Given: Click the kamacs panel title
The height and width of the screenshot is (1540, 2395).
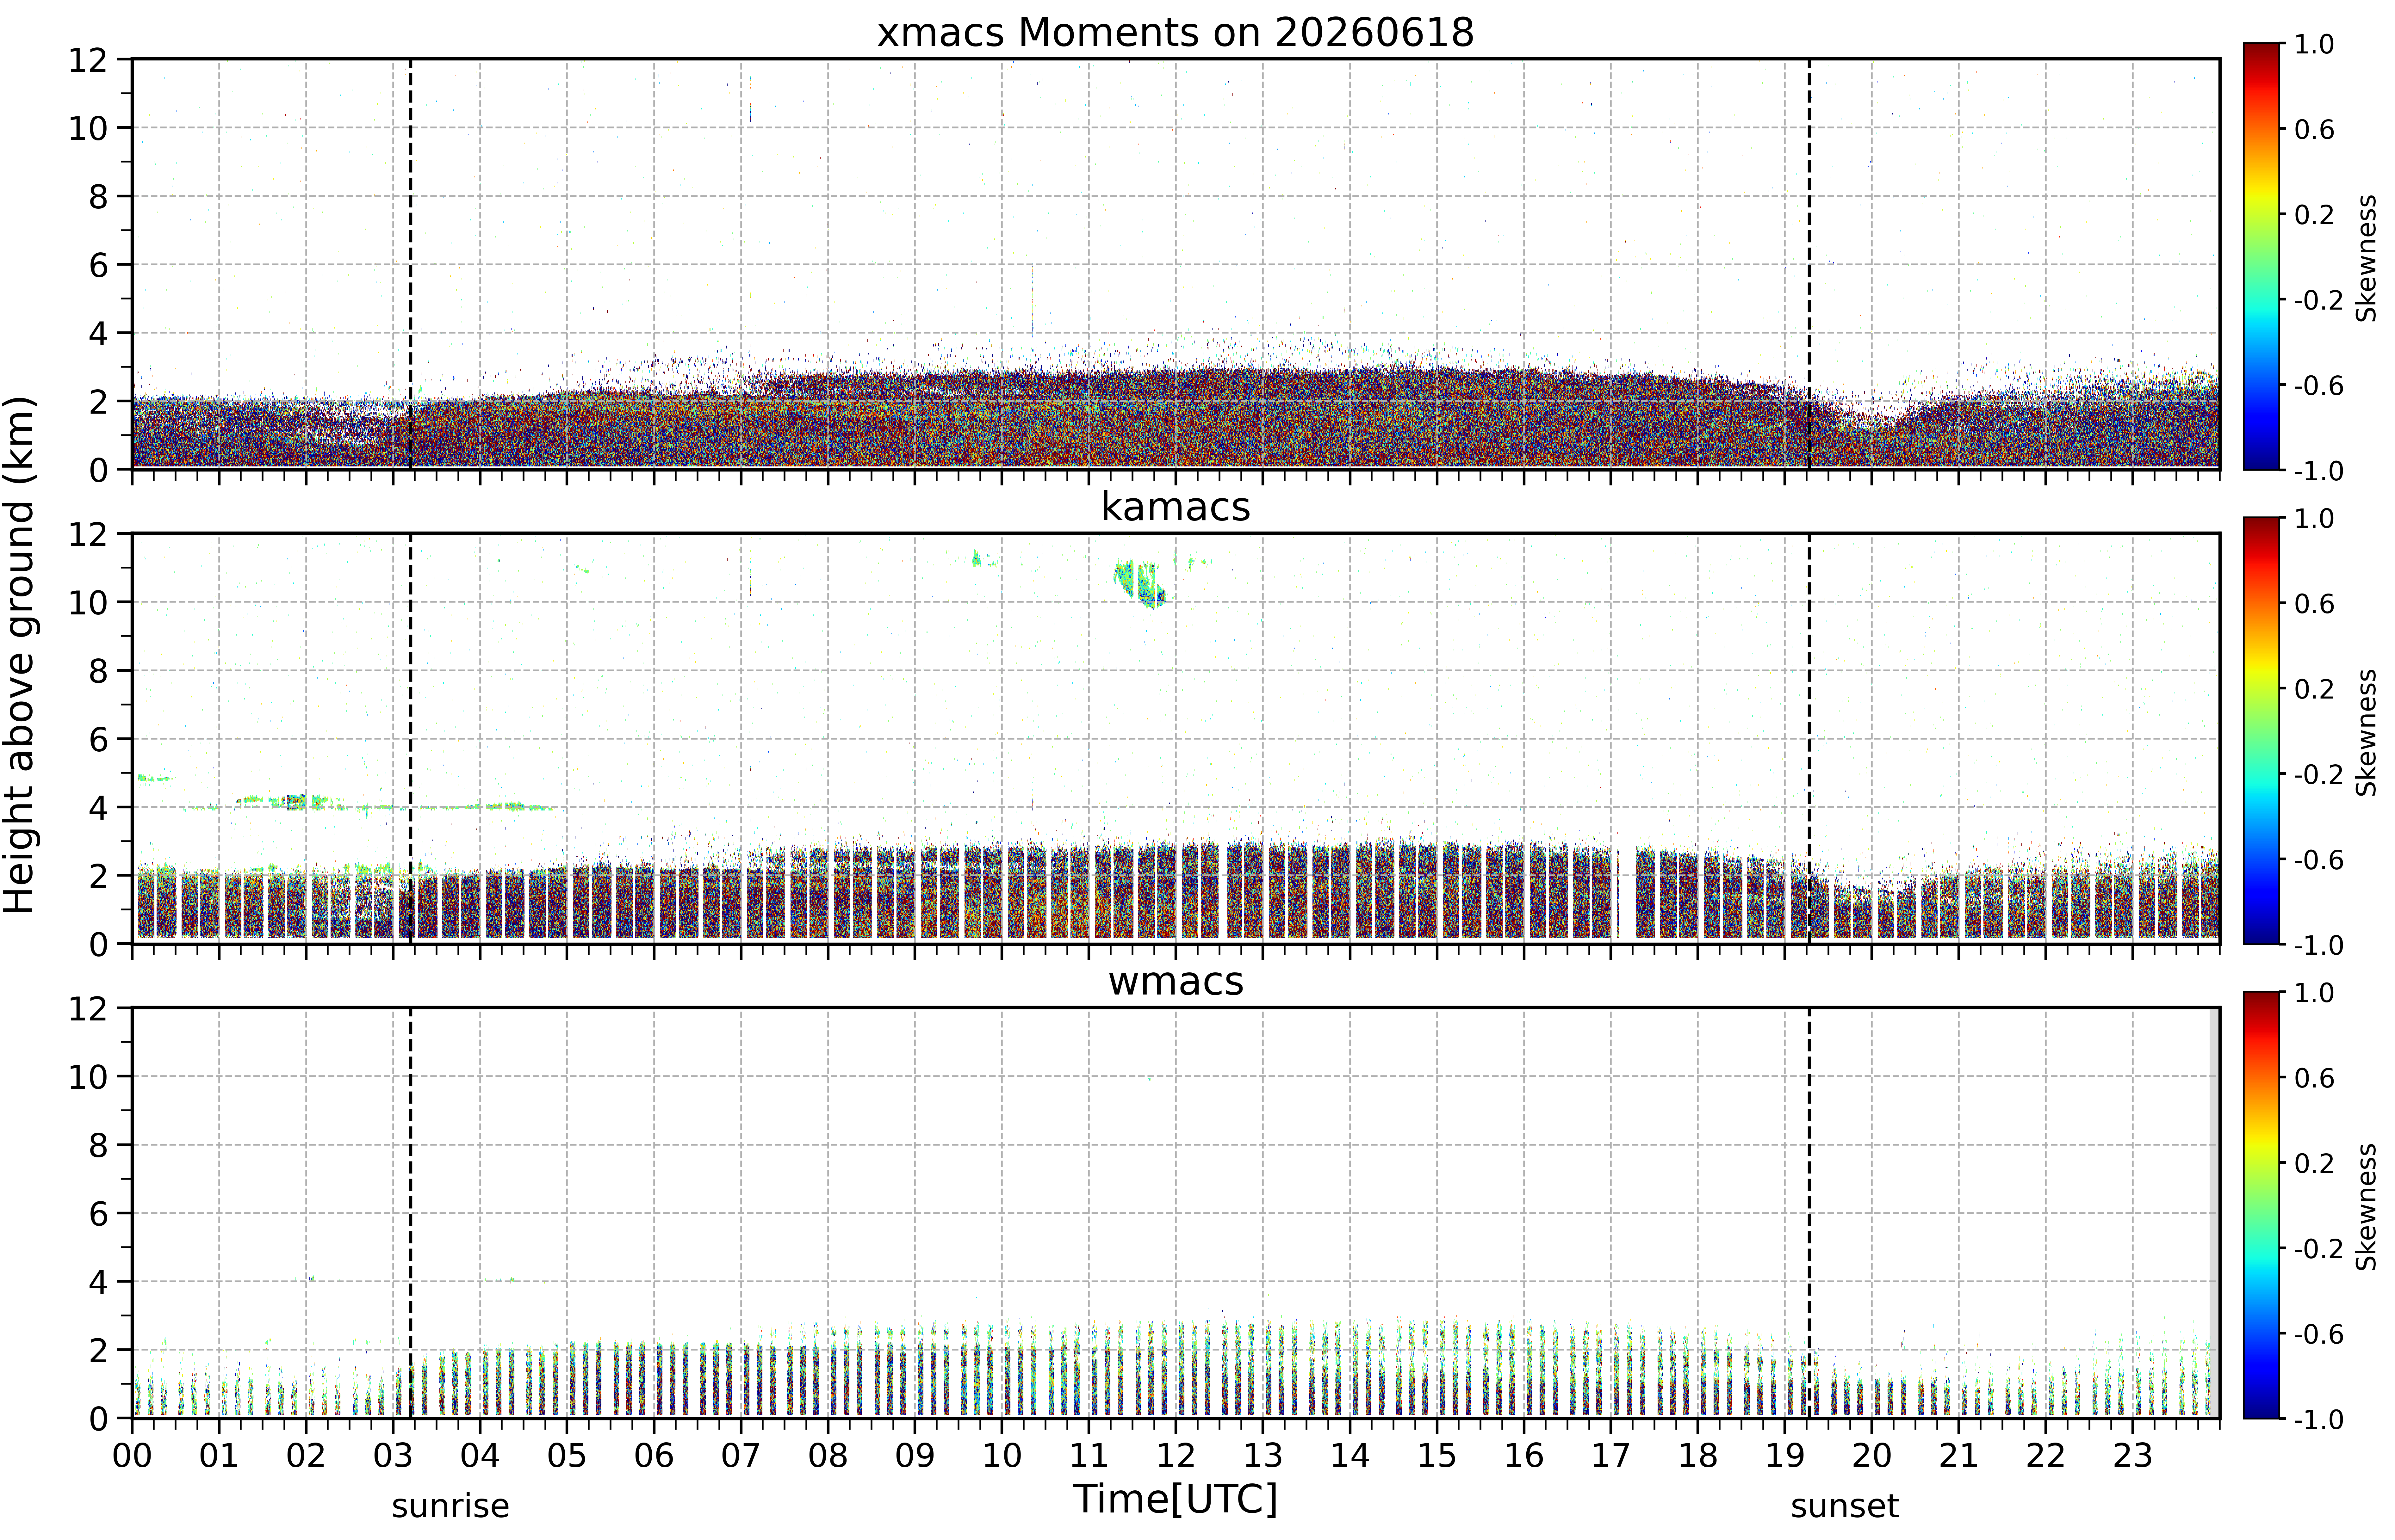Looking at the screenshot, I should 1176,507.
